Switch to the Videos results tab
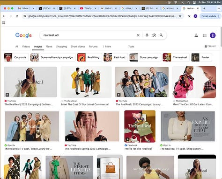This screenshot has height=179, width=222. [26, 47]
